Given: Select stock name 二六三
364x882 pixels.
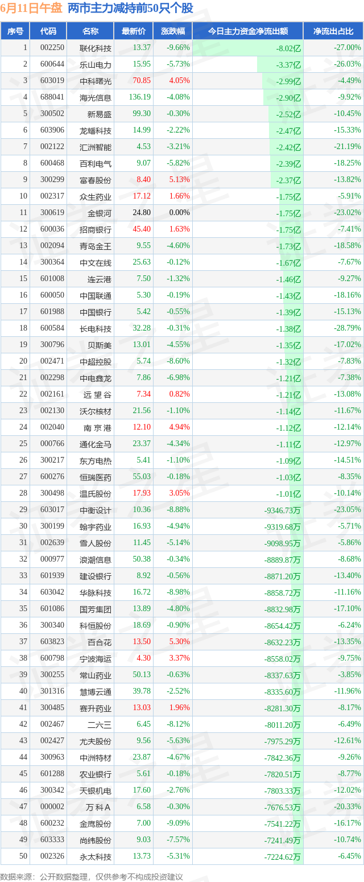Looking at the screenshot, I should coord(100,724).
